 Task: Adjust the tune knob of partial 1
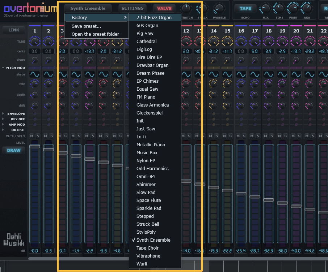[34, 41]
